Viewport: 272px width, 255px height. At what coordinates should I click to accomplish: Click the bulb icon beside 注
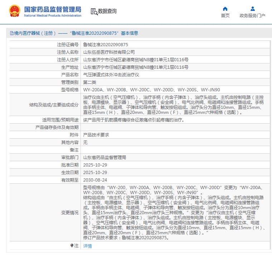[x=72, y=246]
